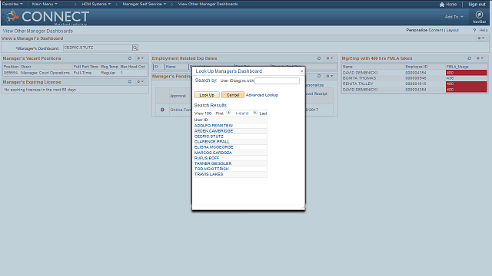Refresh the Employment Related Exp Dates pagelet
492x276 pixels.
point(319,58)
